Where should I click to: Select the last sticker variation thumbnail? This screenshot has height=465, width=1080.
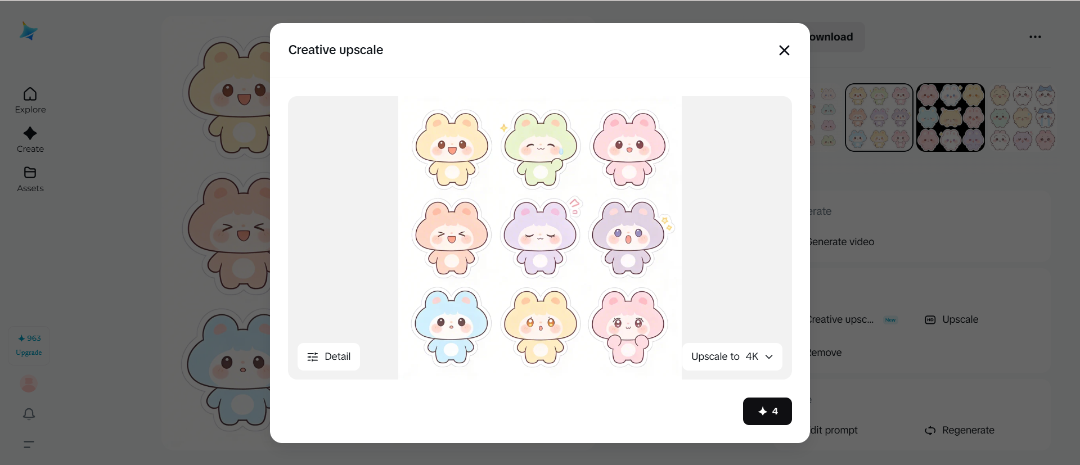pos(1022,118)
